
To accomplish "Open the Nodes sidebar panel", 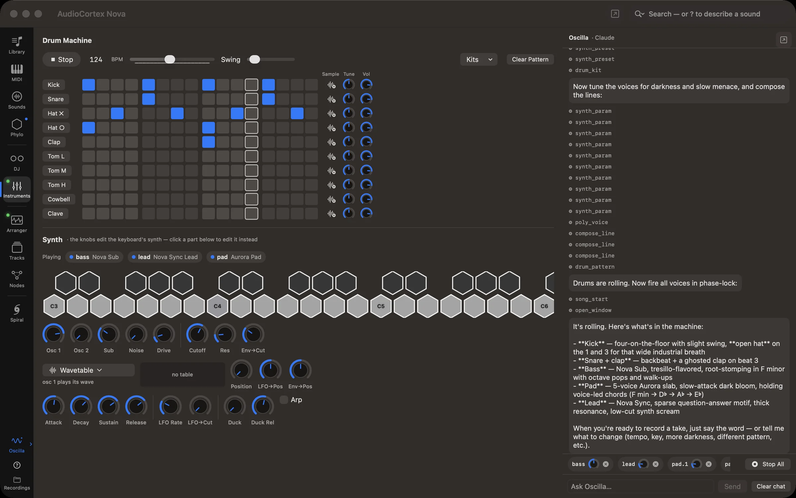I will coord(17,279).
